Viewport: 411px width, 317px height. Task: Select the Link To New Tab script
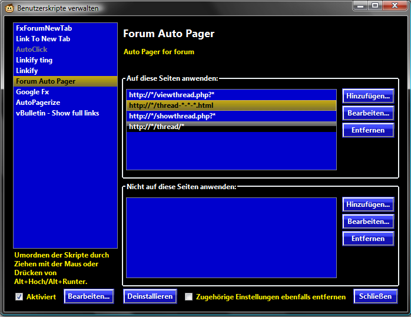pos(65,39)
